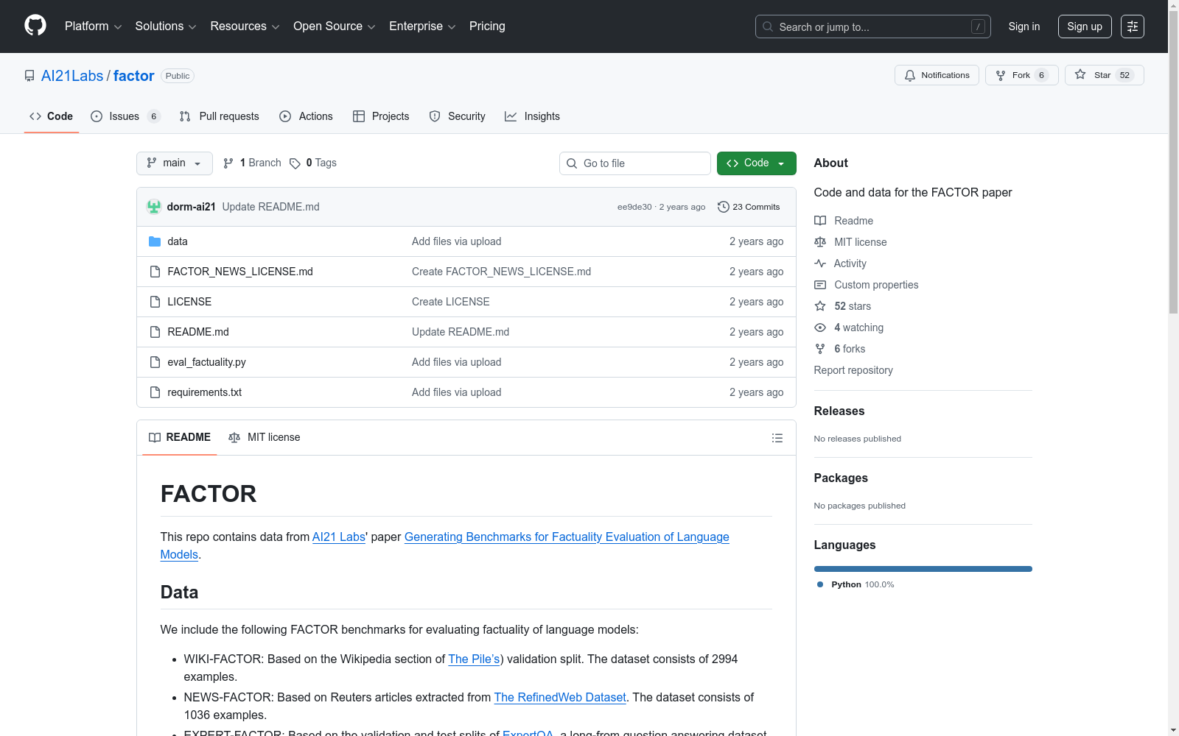Viewport: 1179px width, 736px height.
Task: Click the eval_factuality.py file icon
Action: coord(155,362)
